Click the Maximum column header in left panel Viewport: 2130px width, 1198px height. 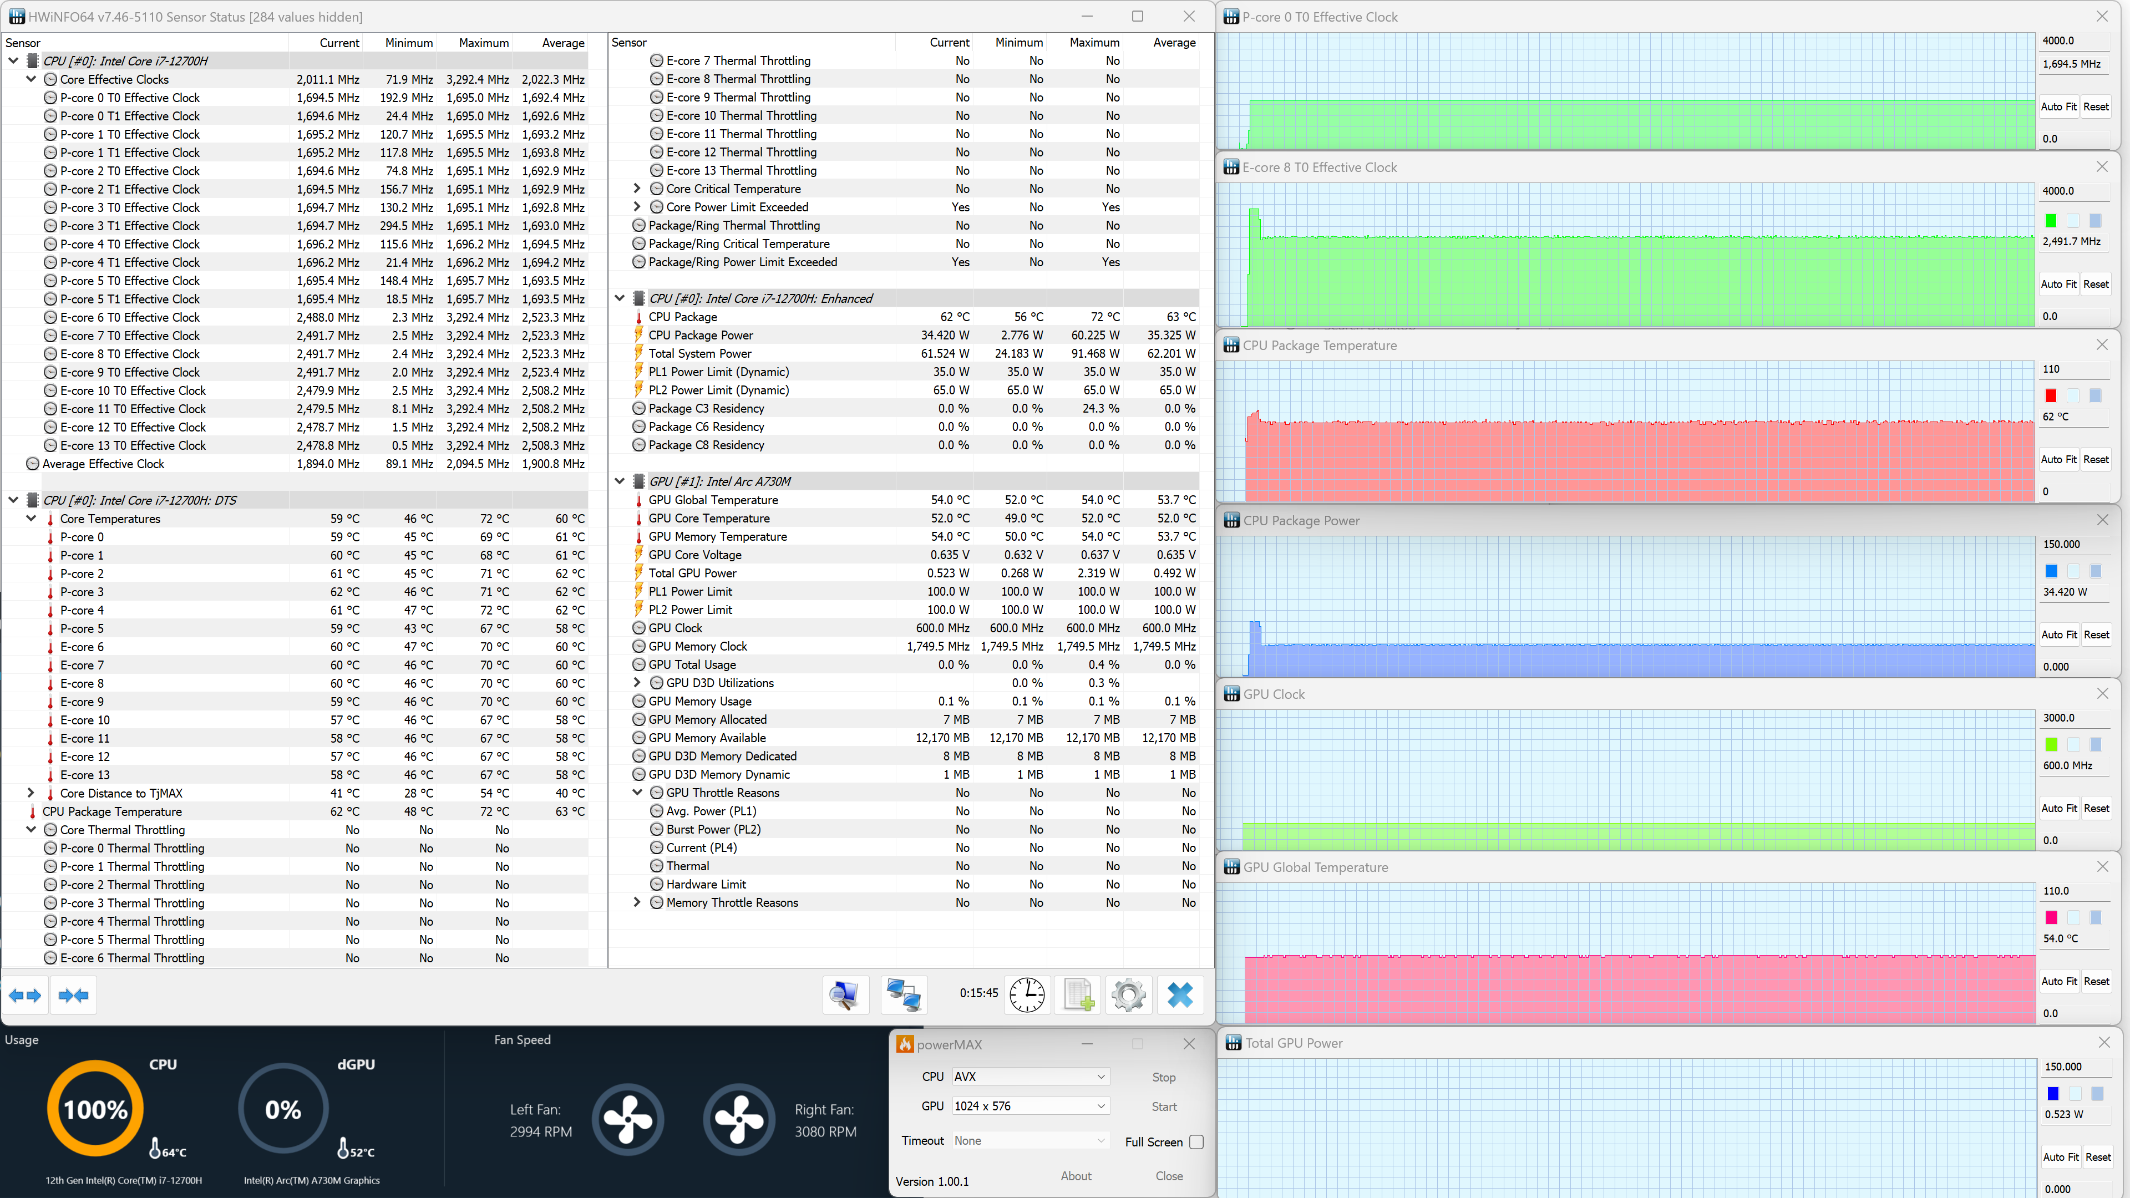[x=484, y=43]
